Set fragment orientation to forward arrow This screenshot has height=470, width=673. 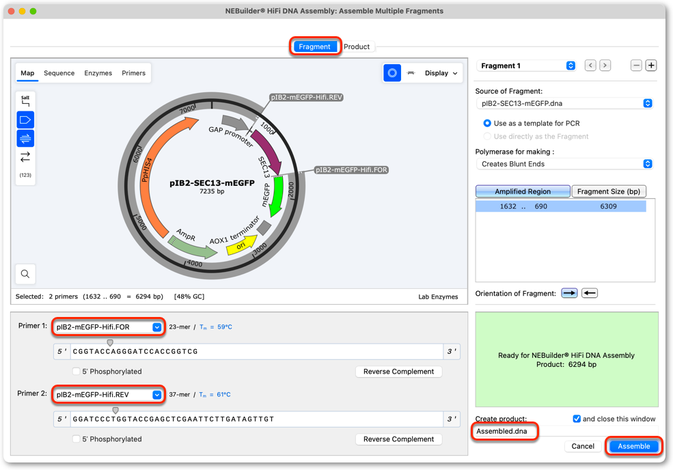click(x=569, y=293)
